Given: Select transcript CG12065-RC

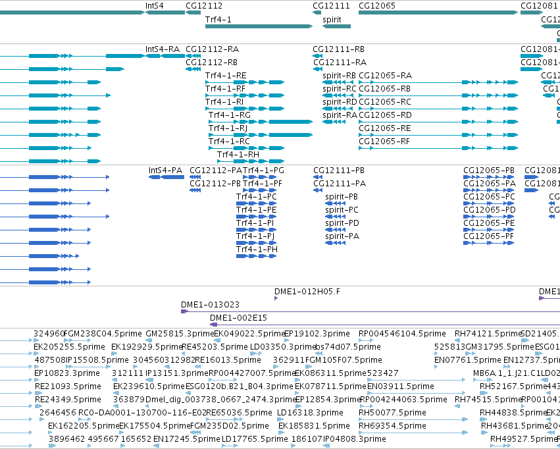Looking at the screenshot, I should click(x=438, y=109).
